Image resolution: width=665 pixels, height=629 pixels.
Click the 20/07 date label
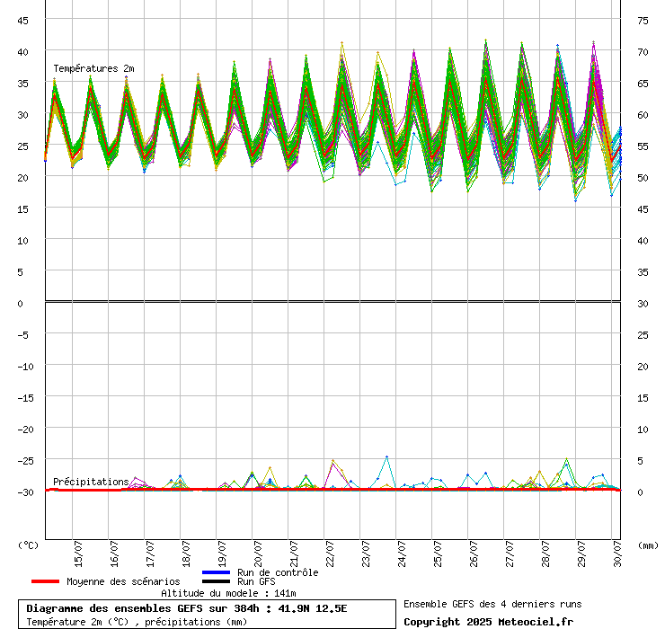pos(258,554)
